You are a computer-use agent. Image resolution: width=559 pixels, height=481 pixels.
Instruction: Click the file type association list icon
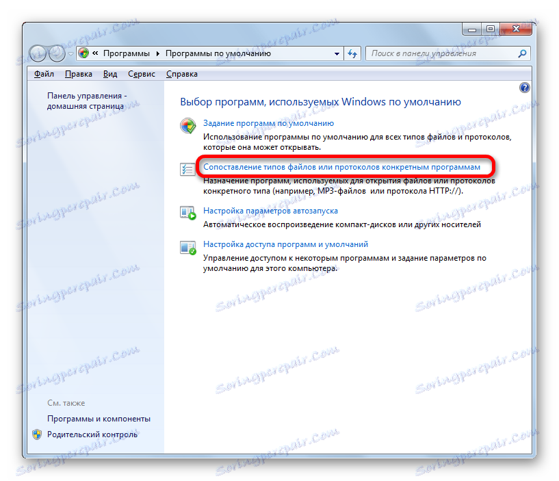coord(187,170)
